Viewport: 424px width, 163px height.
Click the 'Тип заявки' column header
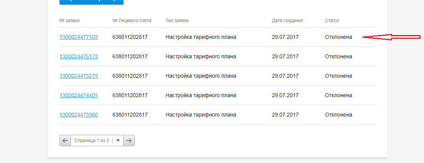tap(177, 21)
